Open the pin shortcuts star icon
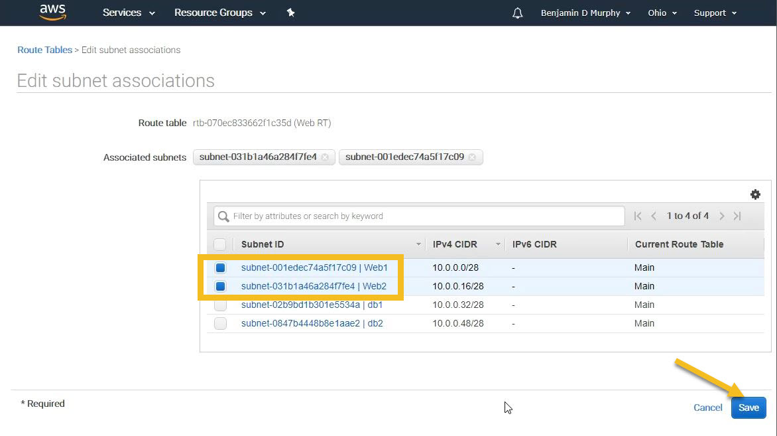This screenshot has height=436, width=777. [x=291, y=13]
